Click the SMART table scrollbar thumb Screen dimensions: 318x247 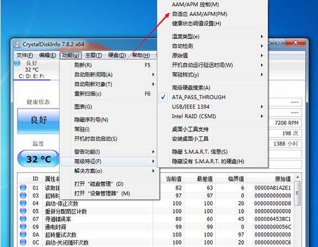click(x=297, y=193)
